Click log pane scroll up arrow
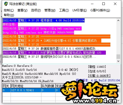 pos(118,20)
